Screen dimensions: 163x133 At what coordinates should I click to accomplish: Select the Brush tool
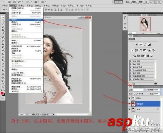pyautogui.click(x=3, y=41)
